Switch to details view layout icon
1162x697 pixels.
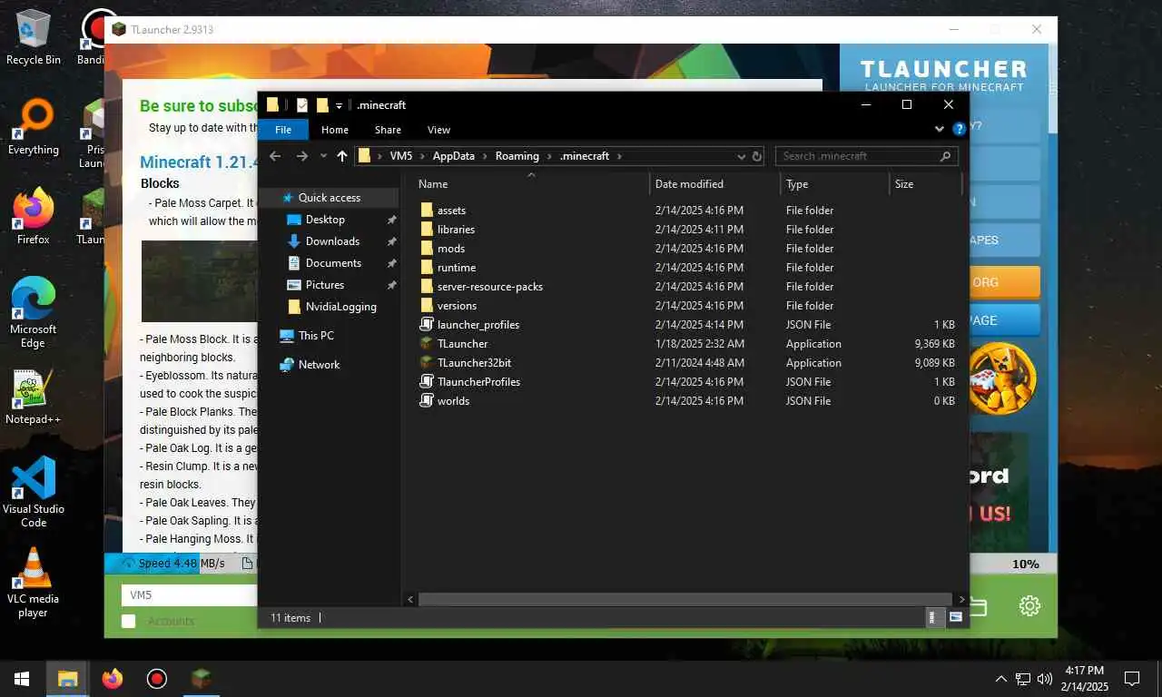934,617
